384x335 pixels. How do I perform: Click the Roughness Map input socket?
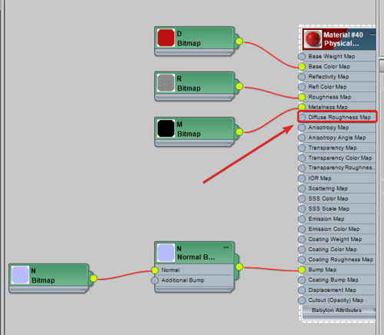click(x=302, y=97)
